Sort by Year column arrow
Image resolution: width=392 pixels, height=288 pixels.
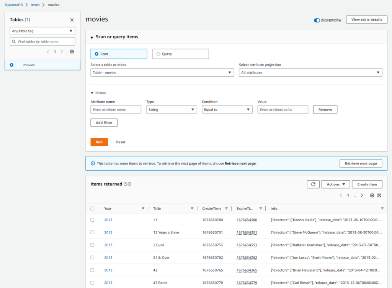point(143,208)
